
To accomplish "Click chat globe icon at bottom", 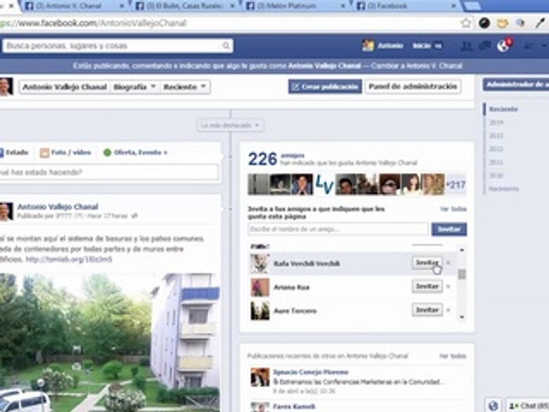I will [x=493, y=406].
